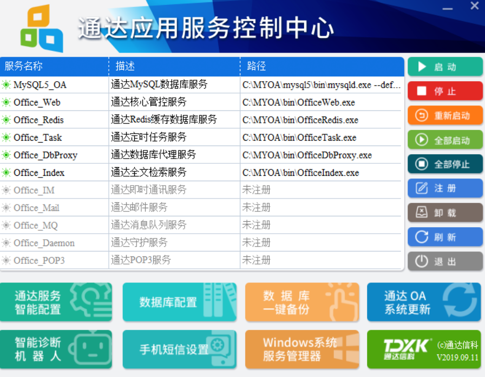Click the gray status icon beside Office_POP3

[x=6, y=261]
